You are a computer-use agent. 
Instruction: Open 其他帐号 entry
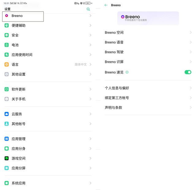[48, 124]
